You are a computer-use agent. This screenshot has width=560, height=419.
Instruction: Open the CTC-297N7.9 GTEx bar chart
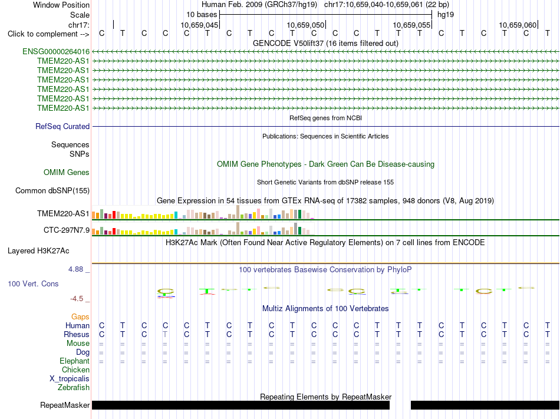[x=203, y=229]
